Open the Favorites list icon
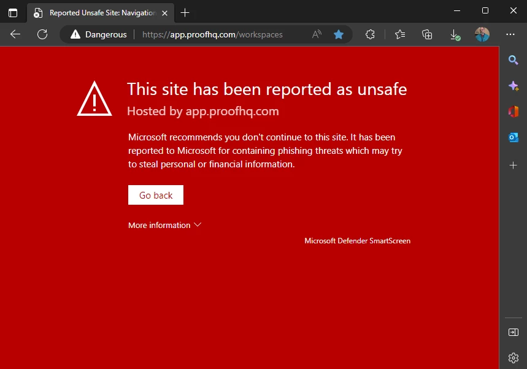Viewport: 527px width, 369px height. pyautogui.click(x=400, y=34)
